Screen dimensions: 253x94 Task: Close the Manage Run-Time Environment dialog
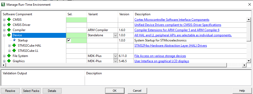point(249,4)
